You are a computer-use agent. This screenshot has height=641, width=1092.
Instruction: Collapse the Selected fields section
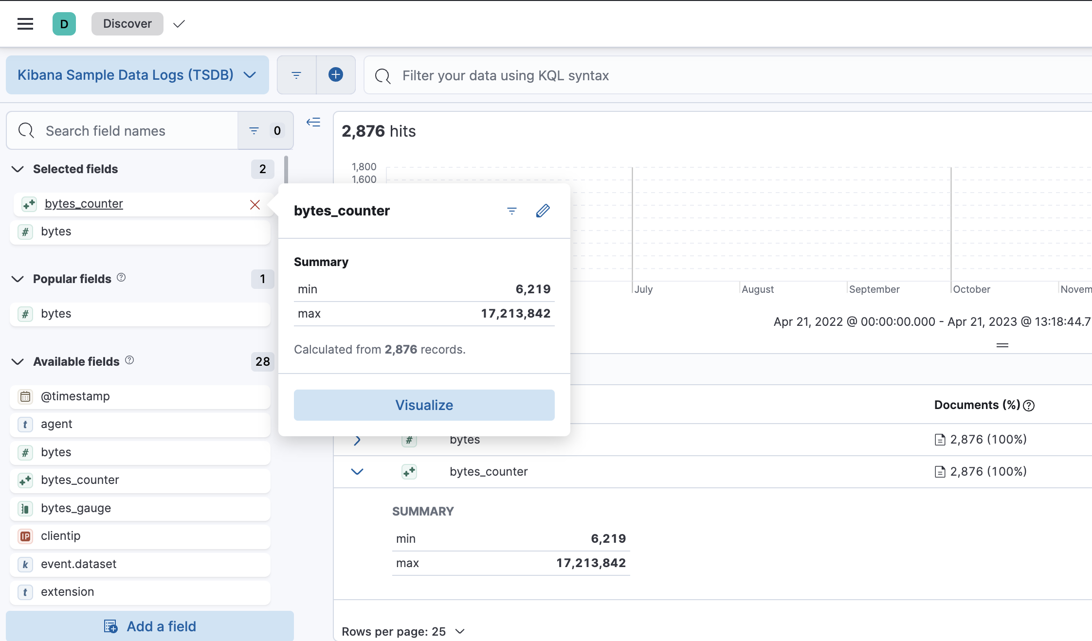[18, 169]
